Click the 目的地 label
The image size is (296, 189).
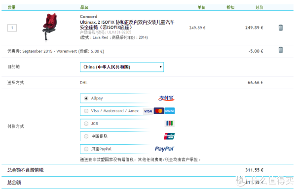pyautogui.click(x=13, y=66)
